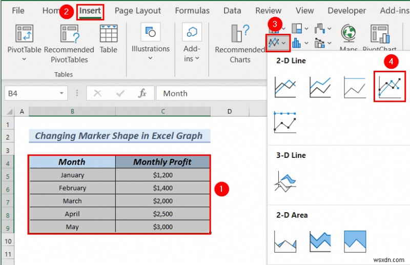Switch to the Formulas tab
Screen dimensions: 410x265
point(192,11)
